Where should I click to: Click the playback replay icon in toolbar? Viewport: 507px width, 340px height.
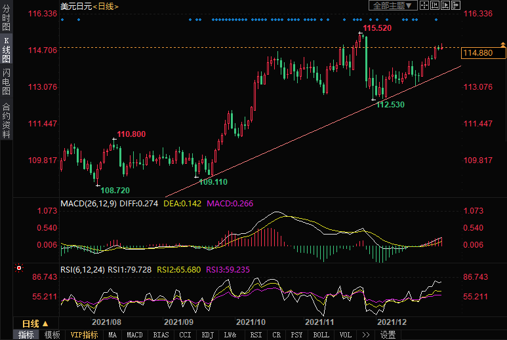[445, 5]
